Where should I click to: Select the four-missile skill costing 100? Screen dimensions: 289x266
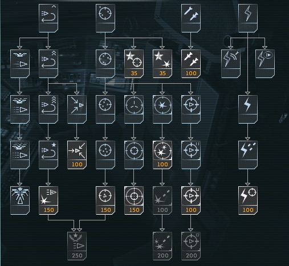pyautogui.click(x=191, y=64)
